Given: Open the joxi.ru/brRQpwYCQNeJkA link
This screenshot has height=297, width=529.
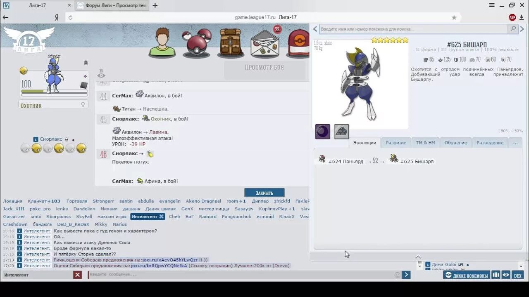Looking at the screenshot, I should click(159, 266).
